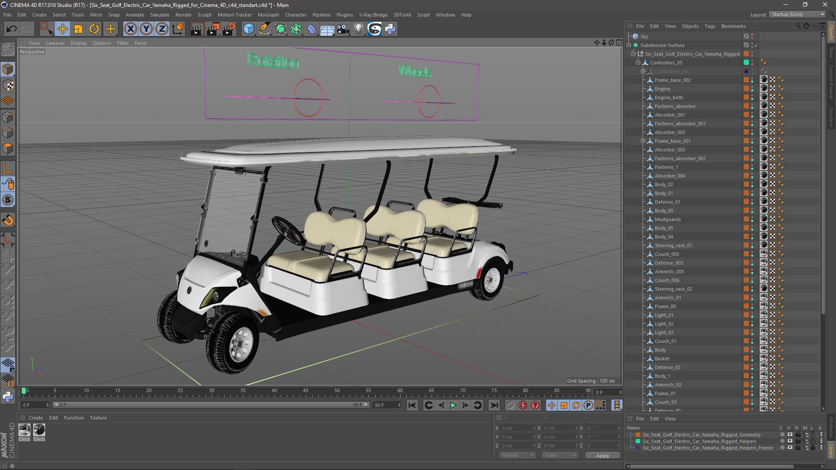Click timeline ruler at frame 45

(x=306, y=391)
